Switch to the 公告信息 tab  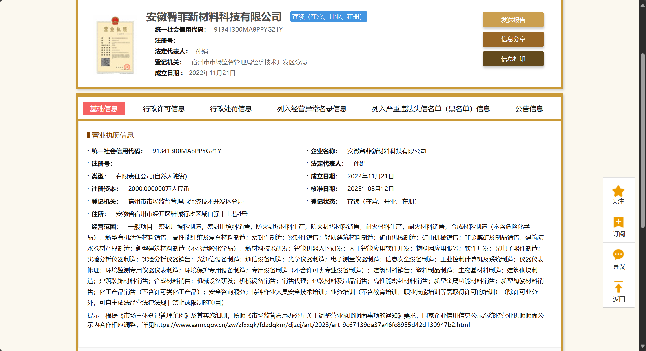tap(529, 109)
